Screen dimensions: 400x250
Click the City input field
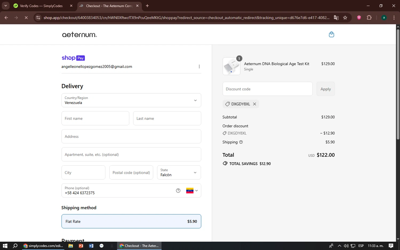[83, 172]
